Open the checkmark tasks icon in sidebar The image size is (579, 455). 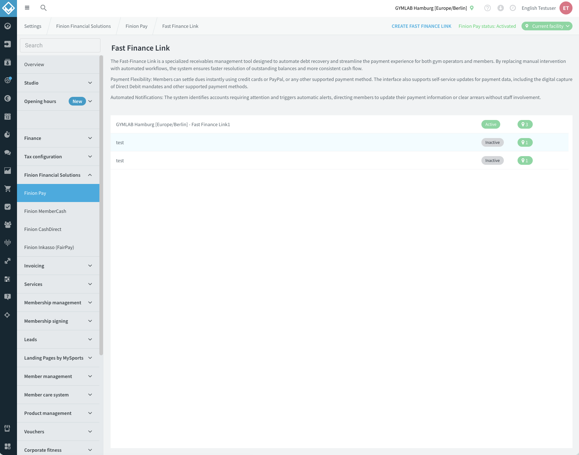click(x=8, y=207)
